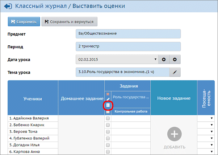Click the back arrow beside Классный журнал
The height and width of the screenshot is (155, 218).
[7, 6]
